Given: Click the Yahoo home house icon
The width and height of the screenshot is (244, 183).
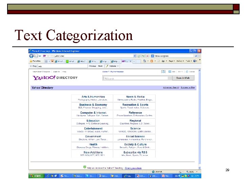Looking at the screenshot, I should [x=187, y=72].
